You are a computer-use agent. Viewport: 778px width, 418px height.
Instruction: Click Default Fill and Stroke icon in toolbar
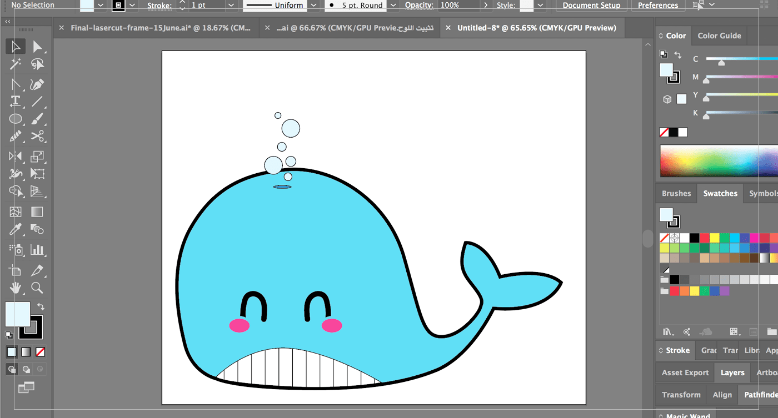(9, 335)
